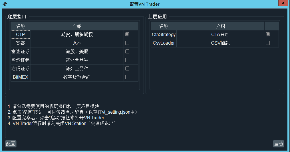Click the 名称 column header in 底层接口 table
The width and height of the screenshot is (290, 152).
(21, 26)
